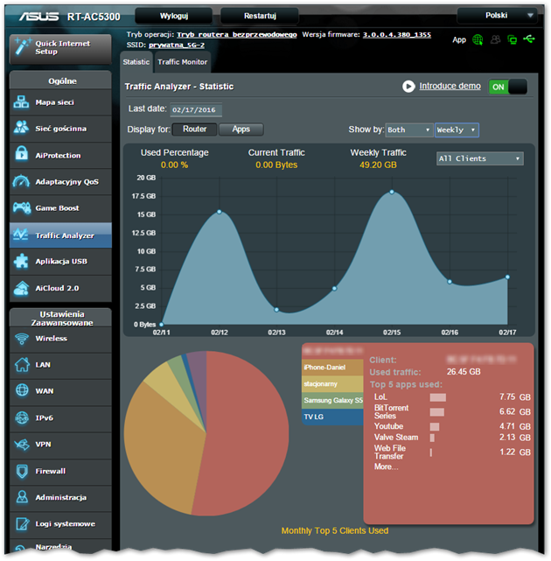
Task: Open Wireless settings wifi icon
Action: coord(22,338)
